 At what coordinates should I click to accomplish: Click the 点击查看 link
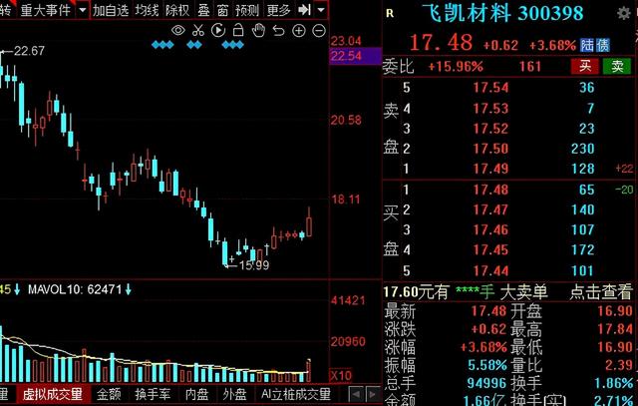click(601, 292)
